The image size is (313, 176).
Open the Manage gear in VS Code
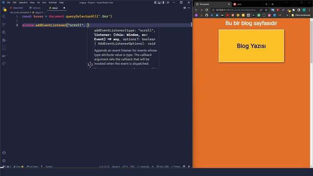(4, 161)
